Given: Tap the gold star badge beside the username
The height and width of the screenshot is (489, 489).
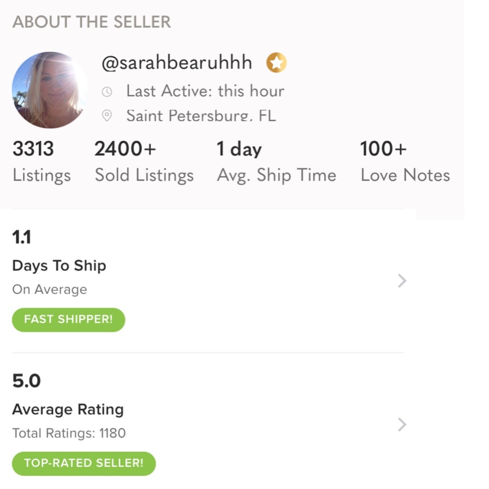Looking at the screenshot, I should 276,63.
